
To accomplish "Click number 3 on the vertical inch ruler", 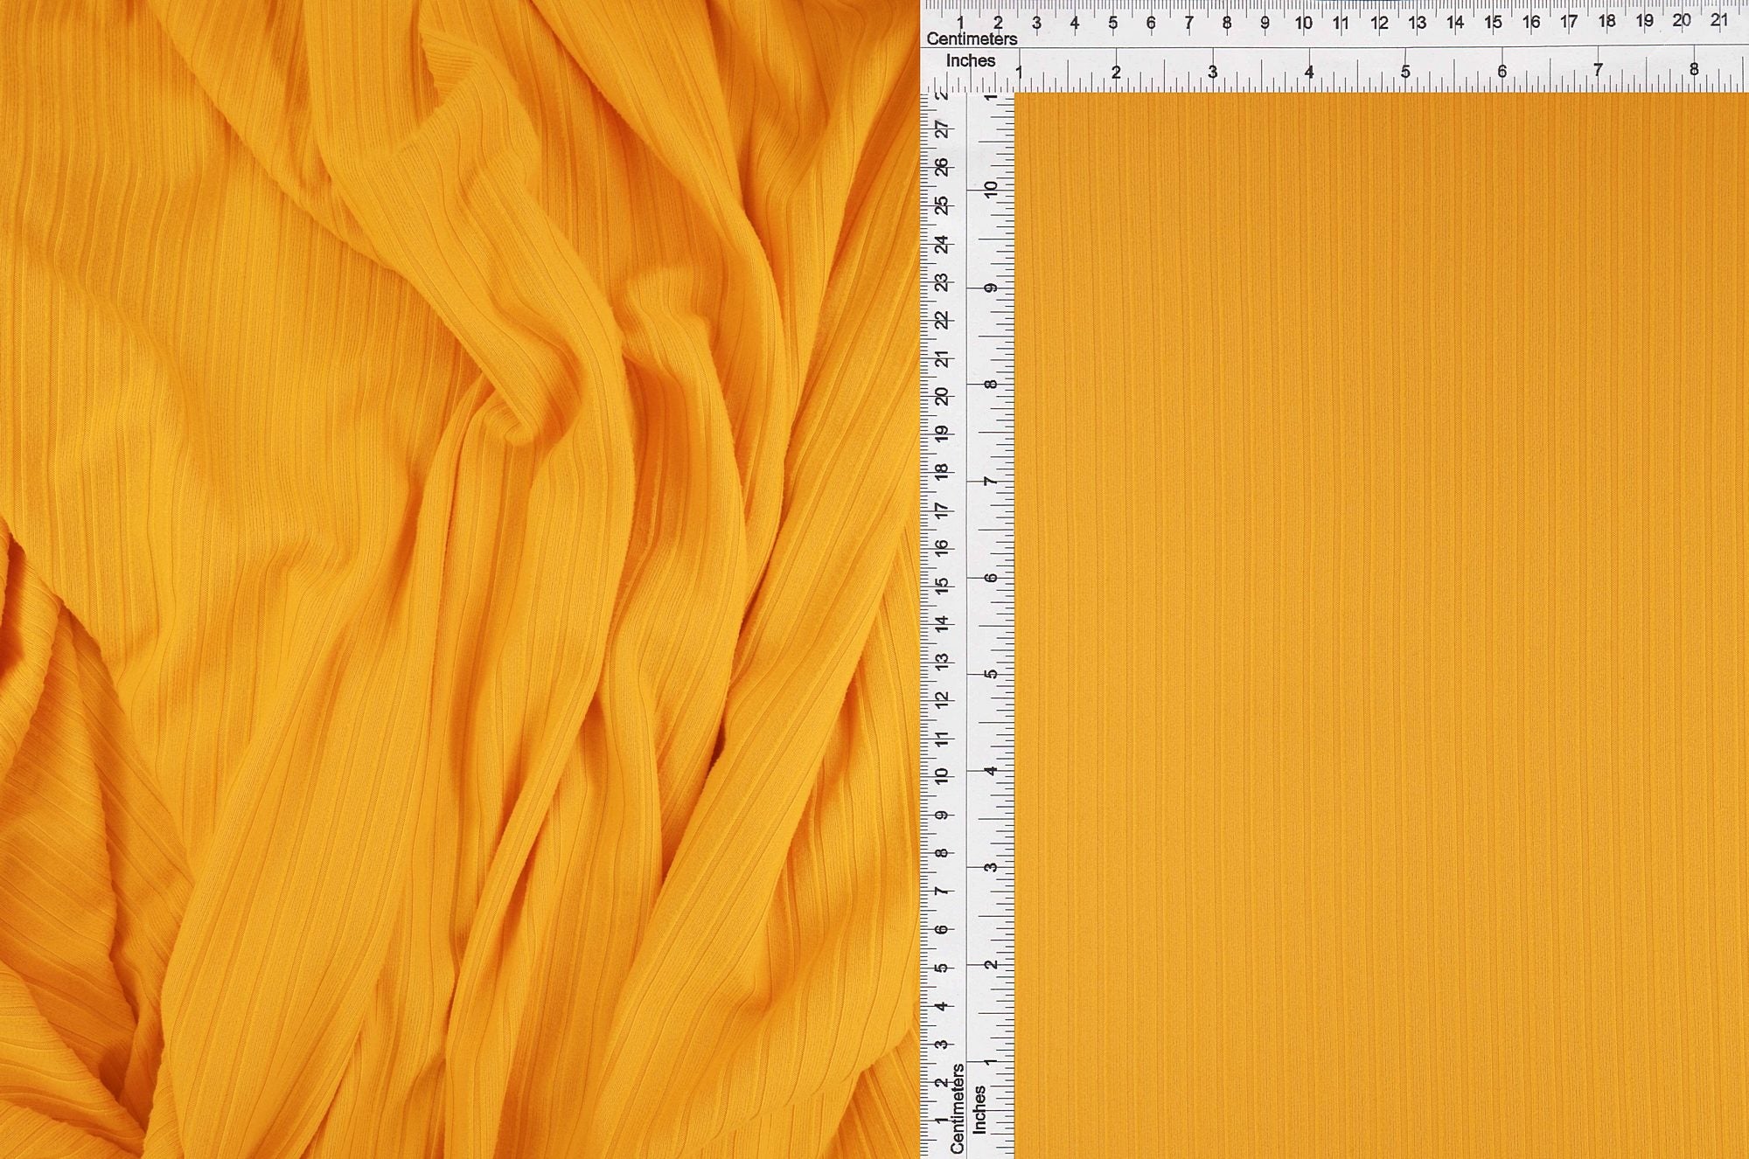I will [991, 868].
